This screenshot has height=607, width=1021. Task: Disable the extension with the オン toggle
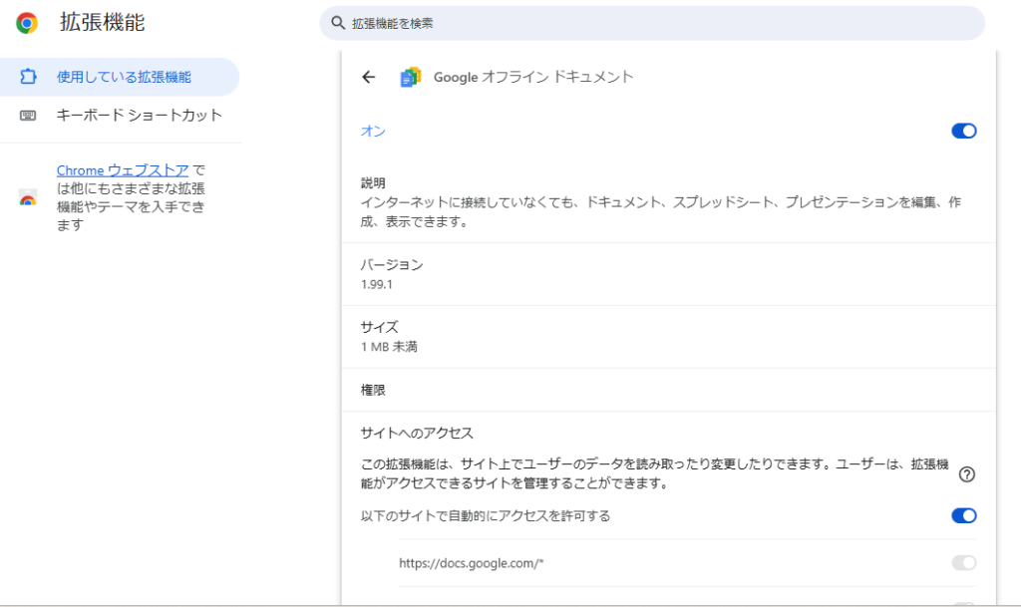(963, 131)
